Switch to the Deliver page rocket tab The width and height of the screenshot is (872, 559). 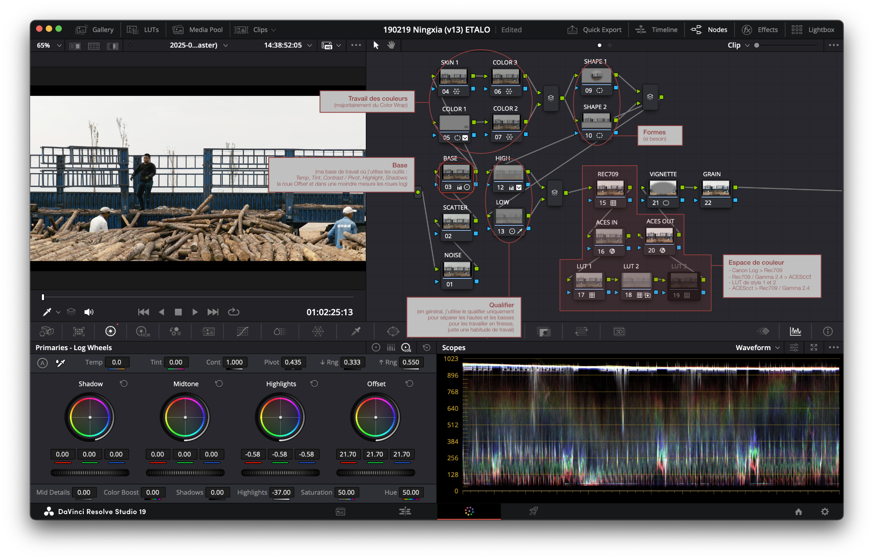(533, 511)
